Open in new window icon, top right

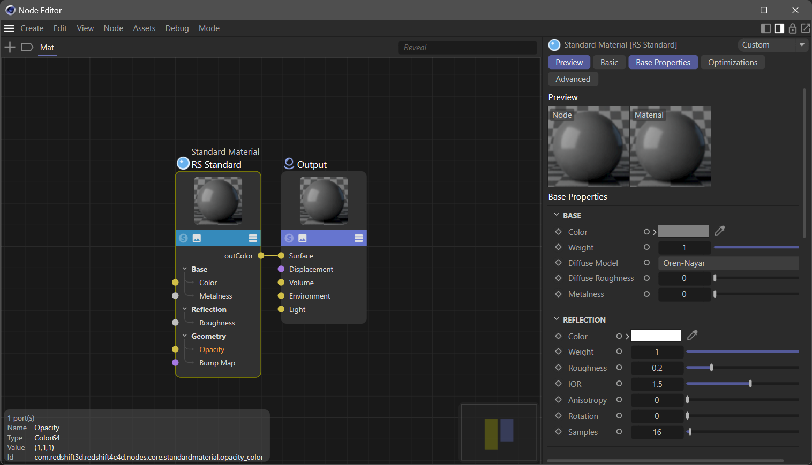pyautogui.click(x=806, y=28)
